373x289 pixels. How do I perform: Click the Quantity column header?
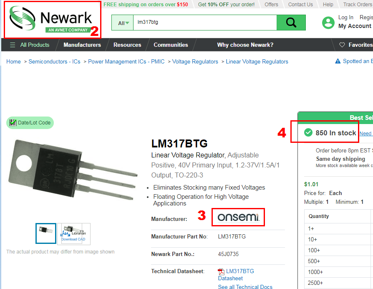[319, 216]
